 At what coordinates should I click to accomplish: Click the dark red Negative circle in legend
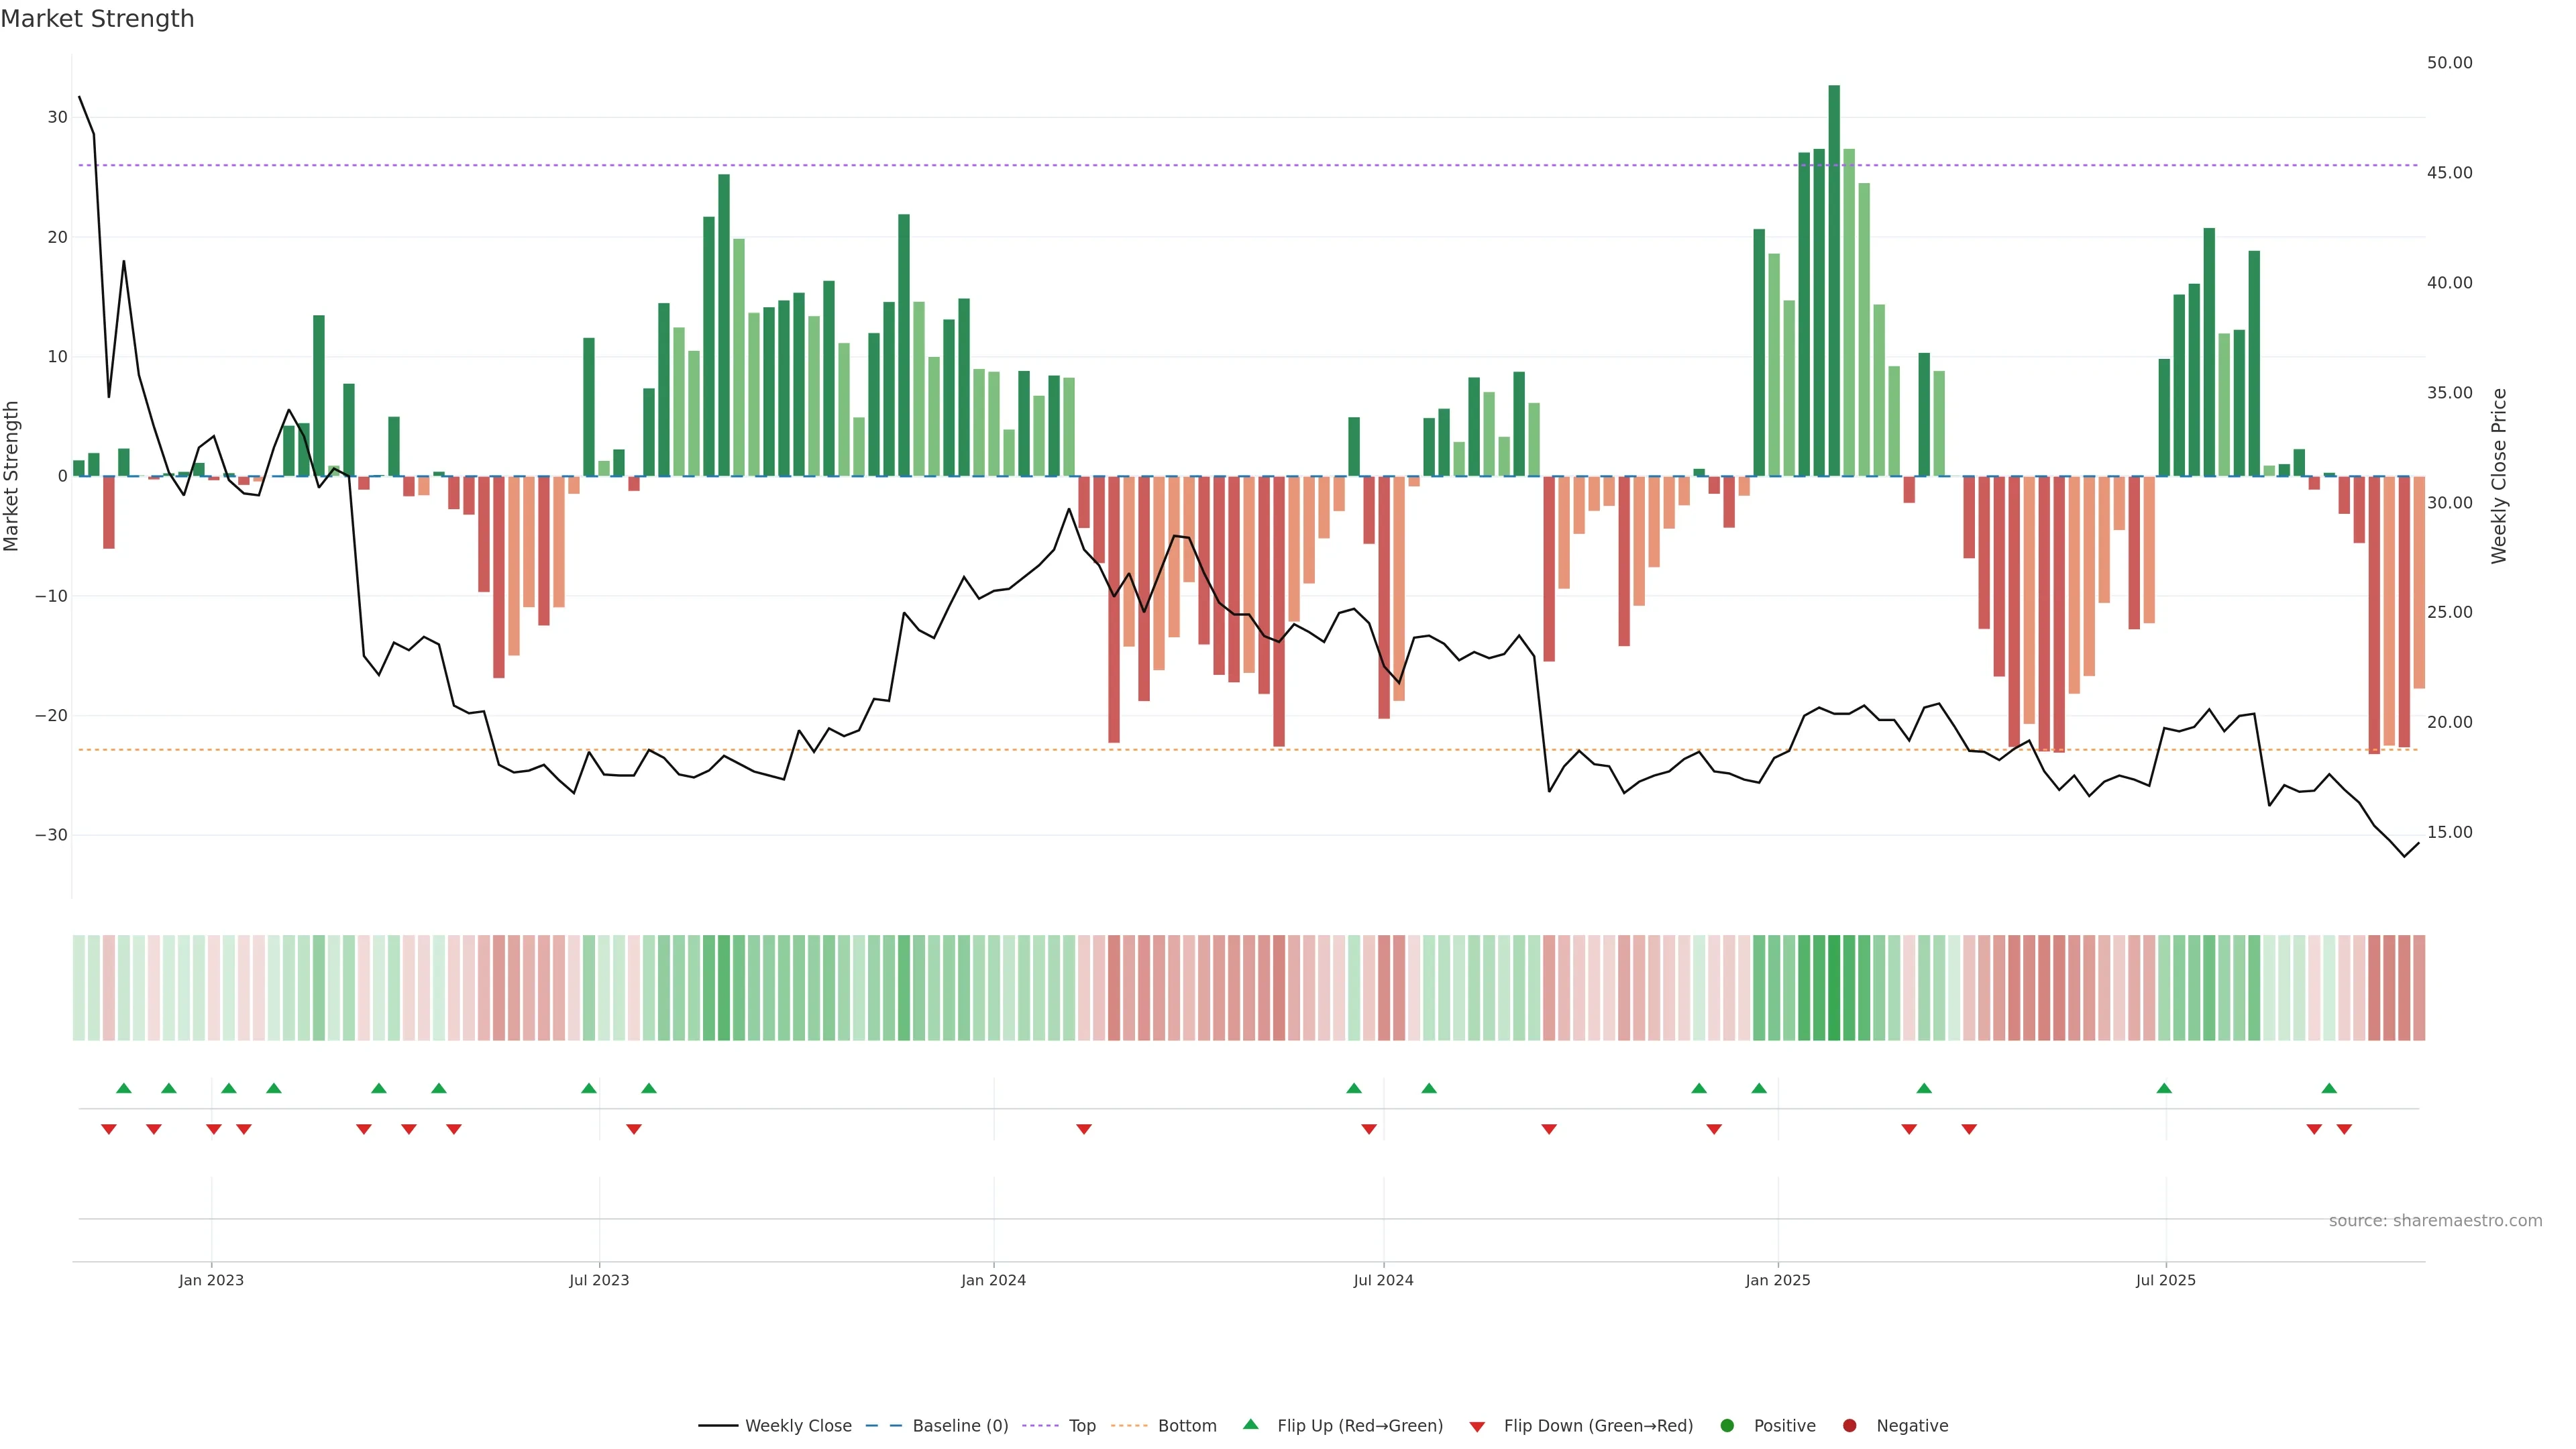[1849, 1425]
